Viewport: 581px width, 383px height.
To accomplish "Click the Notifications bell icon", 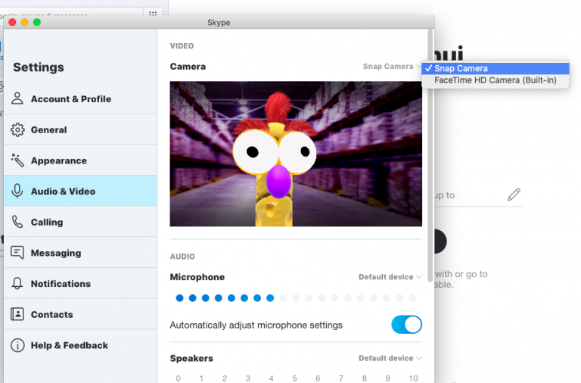I will click(x=17, y=284).
